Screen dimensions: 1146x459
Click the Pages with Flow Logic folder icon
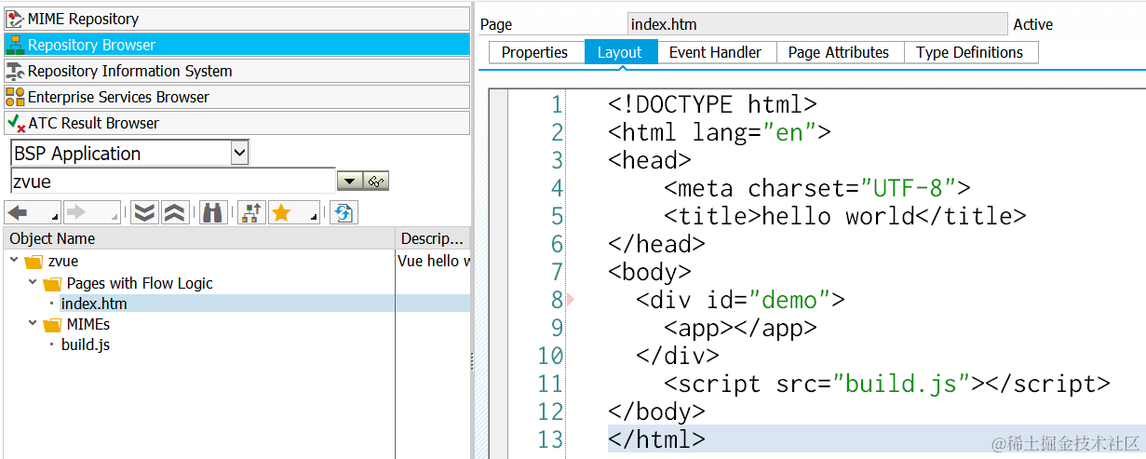pyautogui.click(x=52, y=284)
